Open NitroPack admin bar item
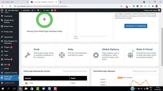This screenshot has height=91, width=163. (25, 10)
